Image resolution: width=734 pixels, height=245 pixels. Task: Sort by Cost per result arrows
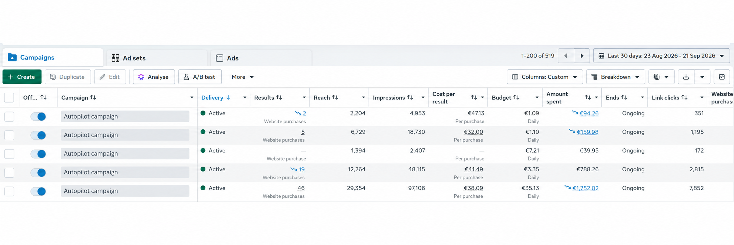(474, 97)
